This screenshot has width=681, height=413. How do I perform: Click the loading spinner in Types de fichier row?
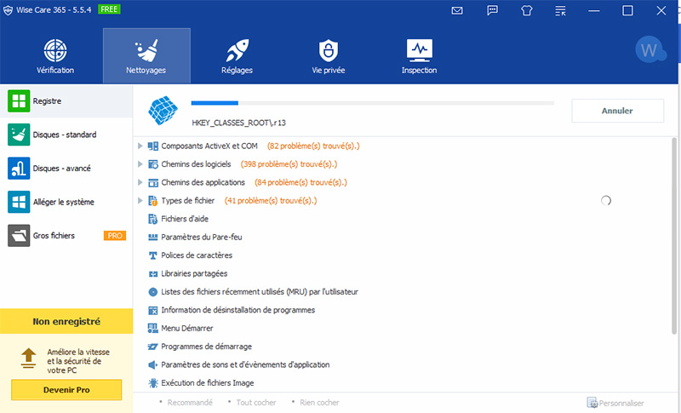(606, 200)
